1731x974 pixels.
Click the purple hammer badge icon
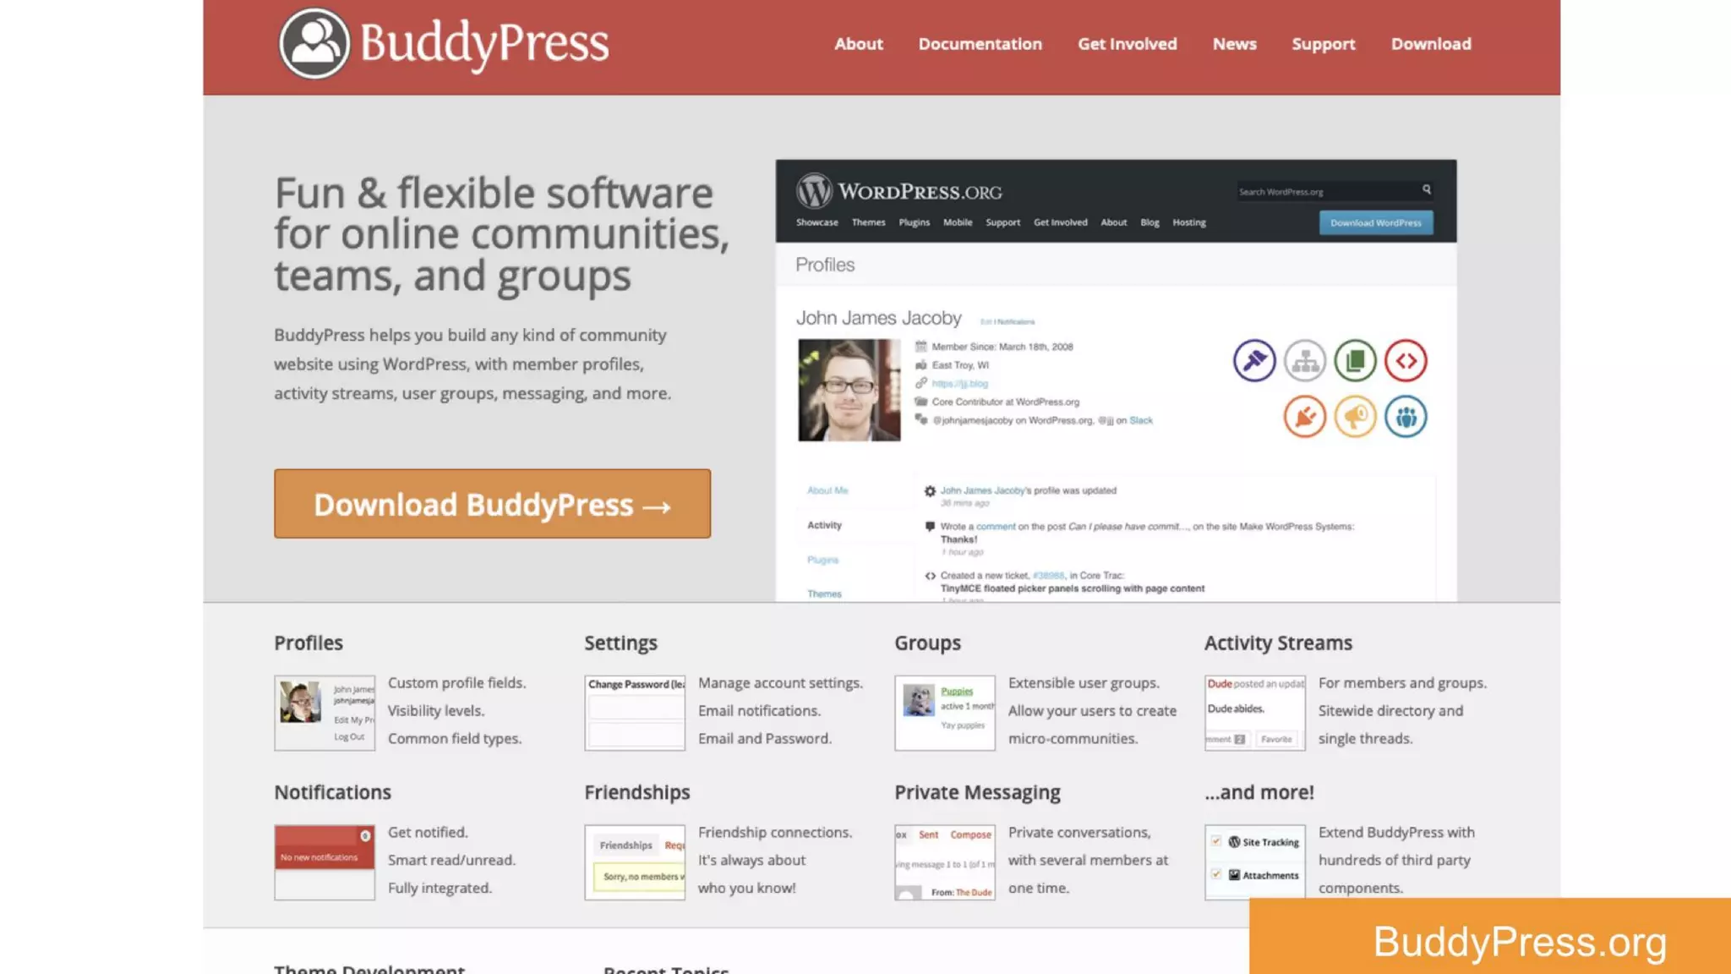point(1253,361)
